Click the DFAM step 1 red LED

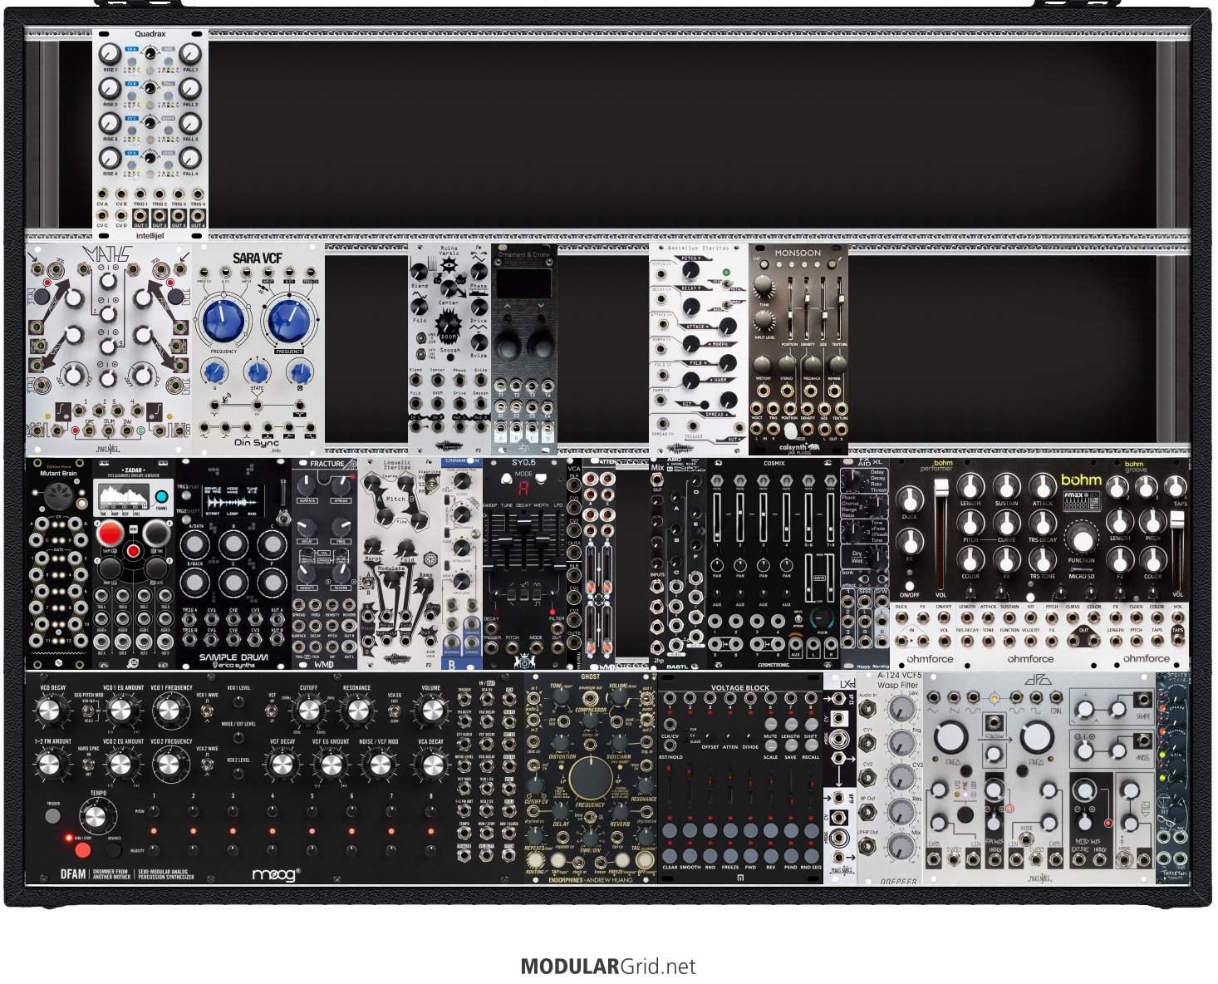[154, 830]
